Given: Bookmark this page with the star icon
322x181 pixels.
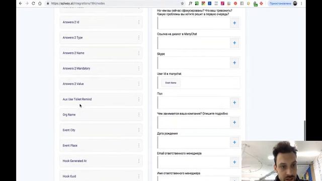Looking at the screenshot, I should (x=182, y=4).
